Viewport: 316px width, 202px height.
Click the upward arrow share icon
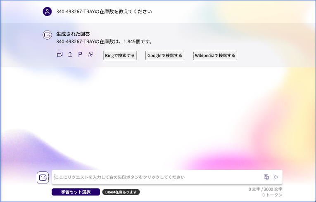pyautogui.click(x=70, y=54)
